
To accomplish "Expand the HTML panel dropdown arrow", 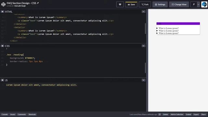I will point(143,12).
